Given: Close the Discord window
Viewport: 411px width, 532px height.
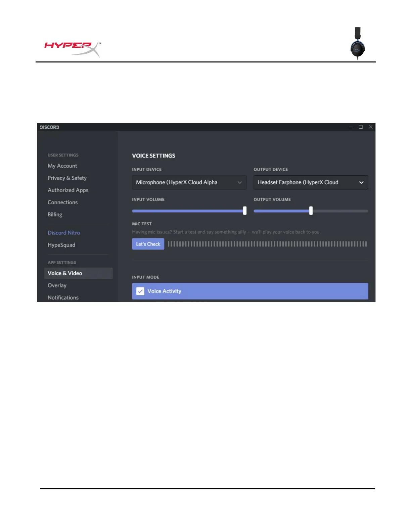Looking at the screenshot, I should (371, 127).
